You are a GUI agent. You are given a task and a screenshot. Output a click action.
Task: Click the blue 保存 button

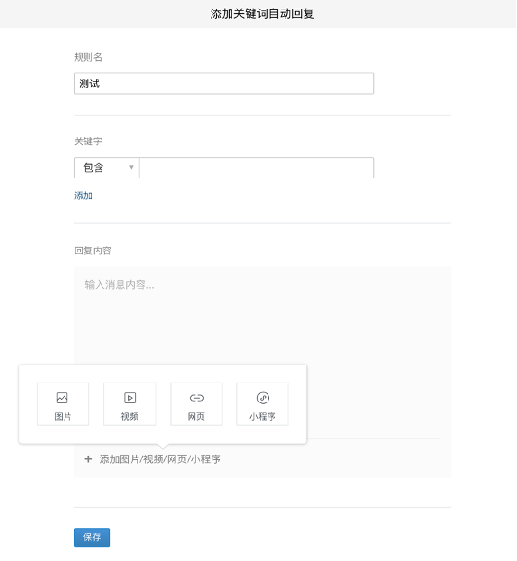(x=92, y=537)
